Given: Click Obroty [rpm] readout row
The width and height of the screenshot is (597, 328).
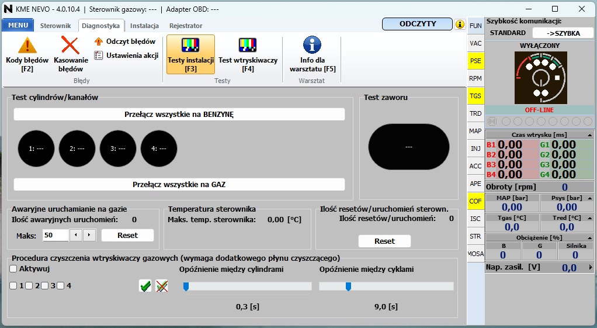Looking at the screenshot, I should pos(540,187).
